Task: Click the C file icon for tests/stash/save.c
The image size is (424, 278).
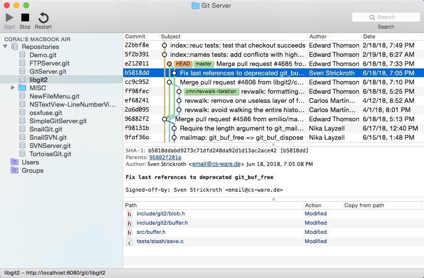Action: click(130, 242)
